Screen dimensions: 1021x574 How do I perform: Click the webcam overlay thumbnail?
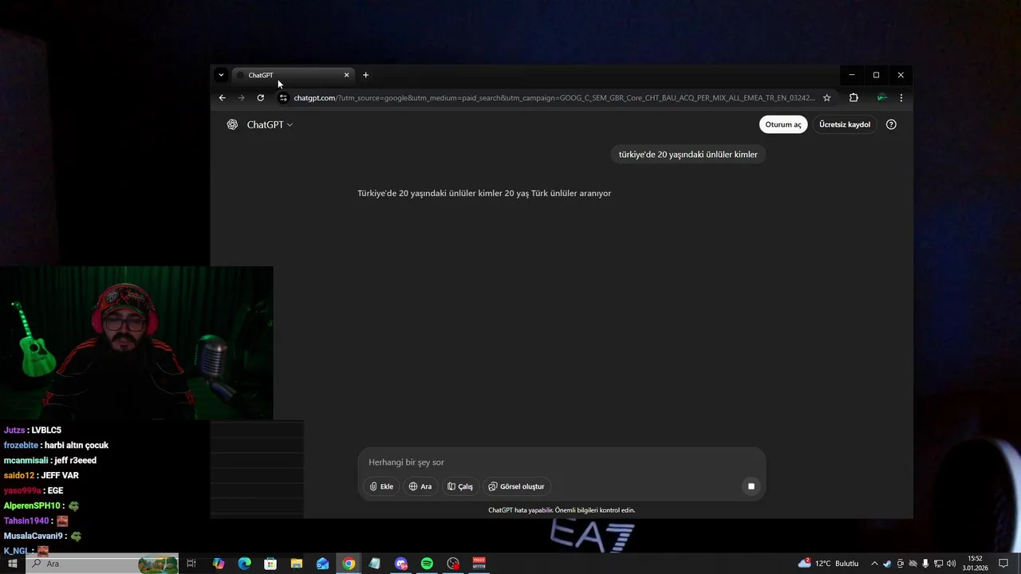click(136, 343)
